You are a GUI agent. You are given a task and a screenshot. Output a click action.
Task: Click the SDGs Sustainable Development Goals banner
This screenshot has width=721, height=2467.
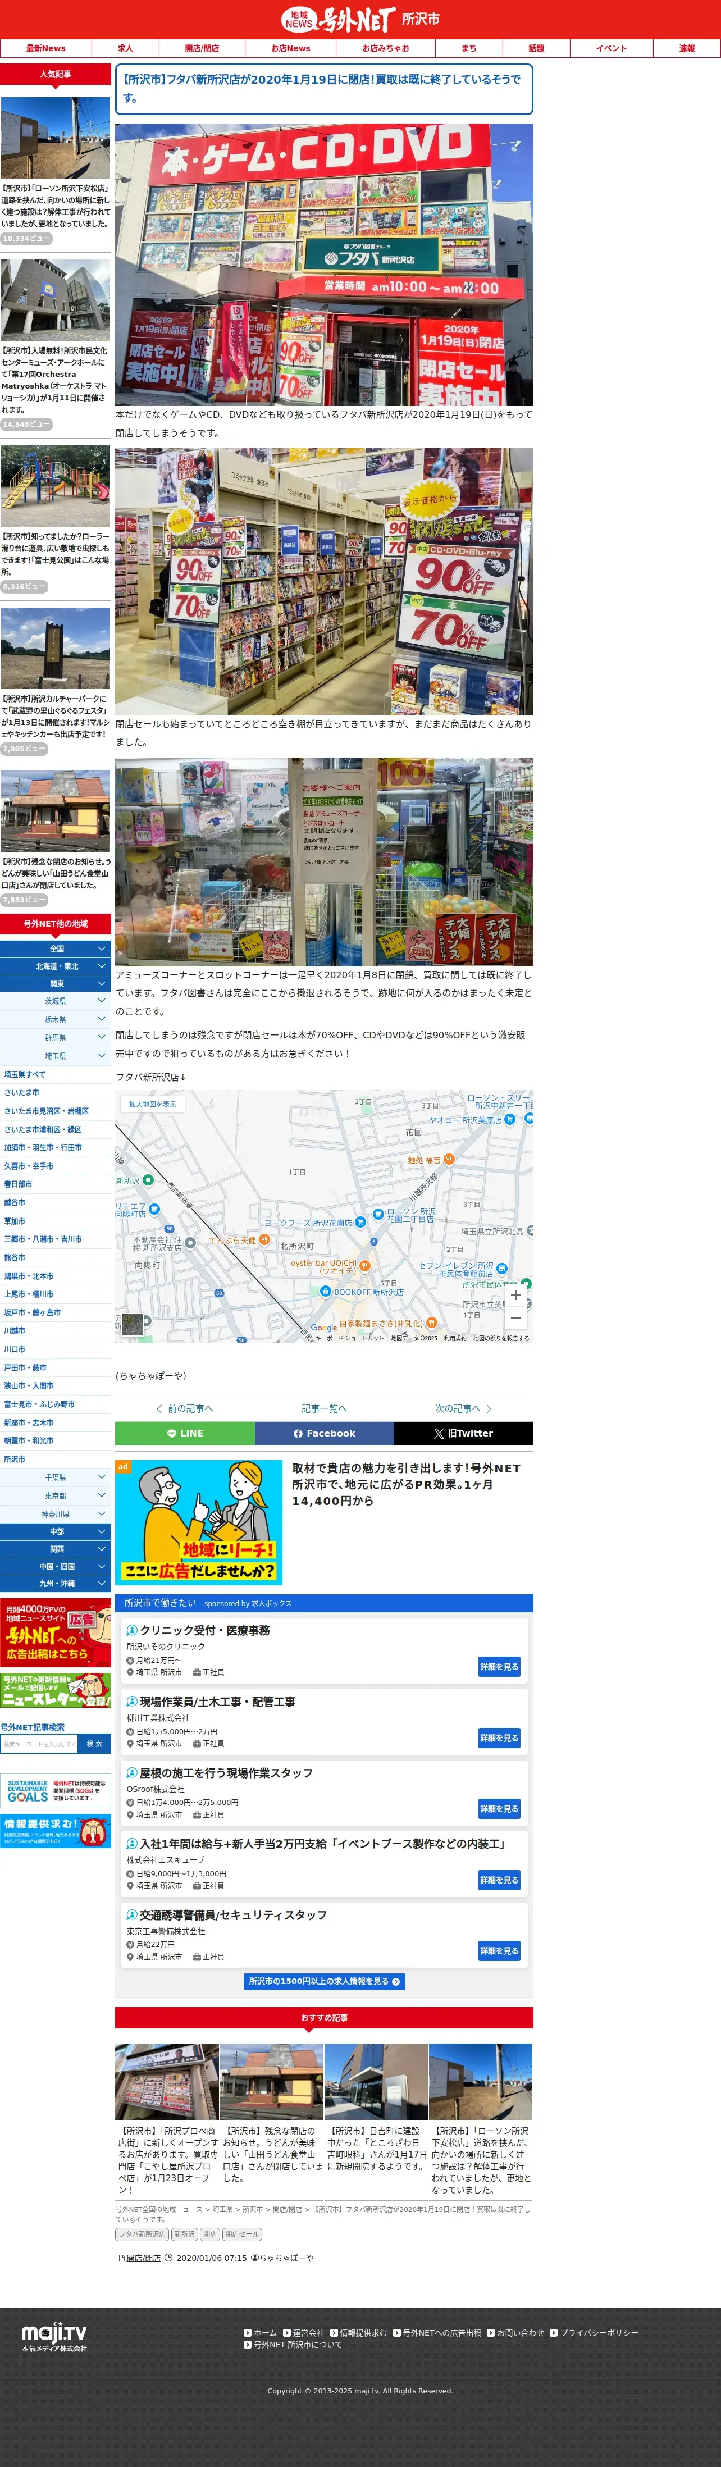[x=56, y=1791]
